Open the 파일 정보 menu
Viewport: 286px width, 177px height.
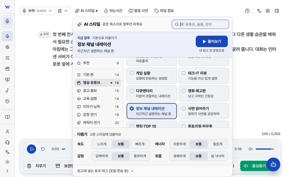[164, 11]
